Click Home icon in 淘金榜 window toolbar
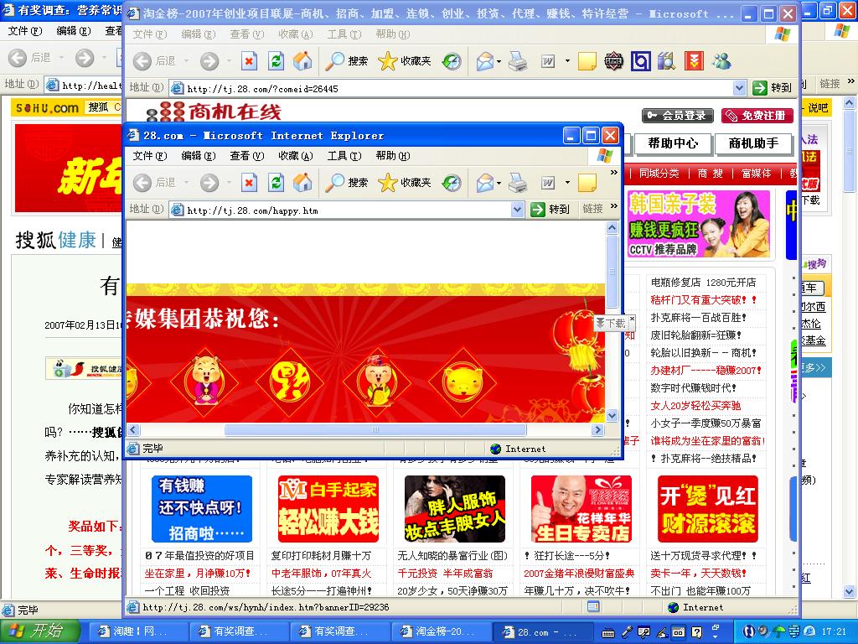 point(302,60)
